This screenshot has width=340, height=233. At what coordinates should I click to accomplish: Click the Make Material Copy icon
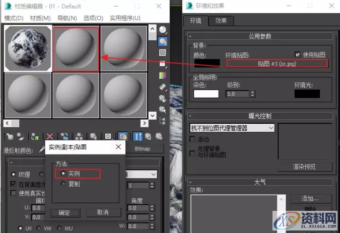point(64,136)
